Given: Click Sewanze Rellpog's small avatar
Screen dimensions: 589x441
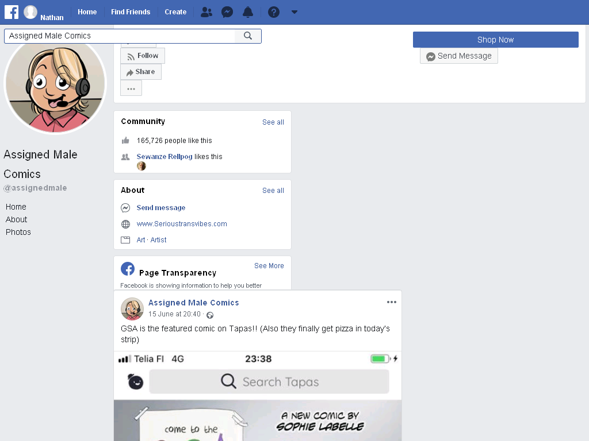Looking at the screenshot, I should (x=141, y=166).
